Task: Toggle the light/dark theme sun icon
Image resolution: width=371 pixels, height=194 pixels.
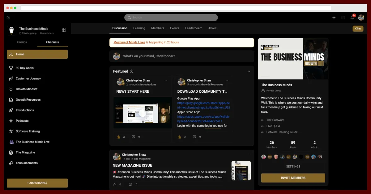Action: [334, 18]
